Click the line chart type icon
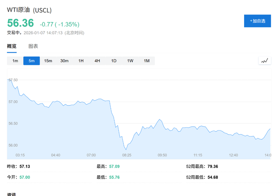 [265, 61]
